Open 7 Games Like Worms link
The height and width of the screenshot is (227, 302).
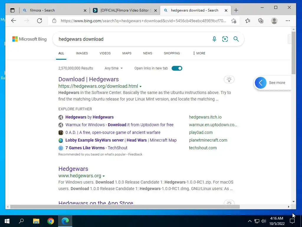(x=96, y=148)
